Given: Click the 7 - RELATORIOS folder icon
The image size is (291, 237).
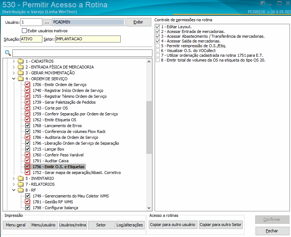Looking at the screenshot, I should point(20,184).
